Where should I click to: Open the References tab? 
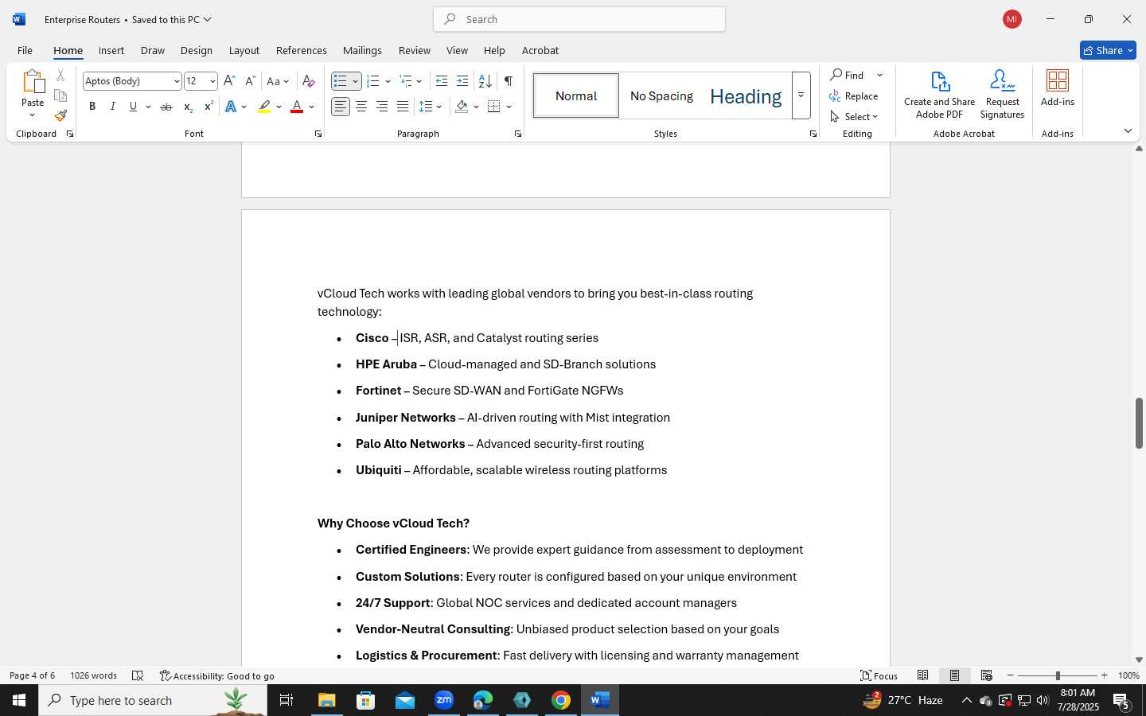pyautogui.click(x=302, y=50)
